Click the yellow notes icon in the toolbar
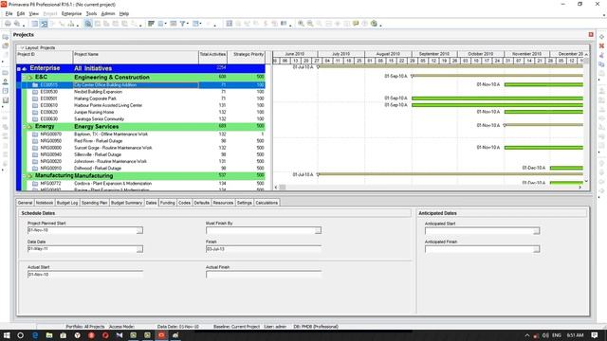Viewport: 607px width, 341px height. click(356, 24)
